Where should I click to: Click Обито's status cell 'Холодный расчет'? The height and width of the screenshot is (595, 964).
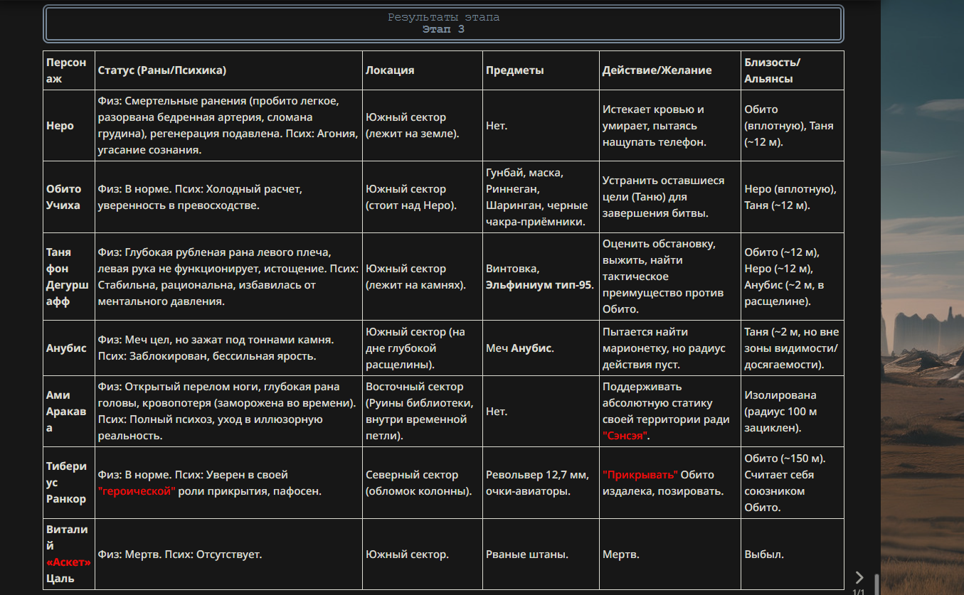click(x=228, y=197)
